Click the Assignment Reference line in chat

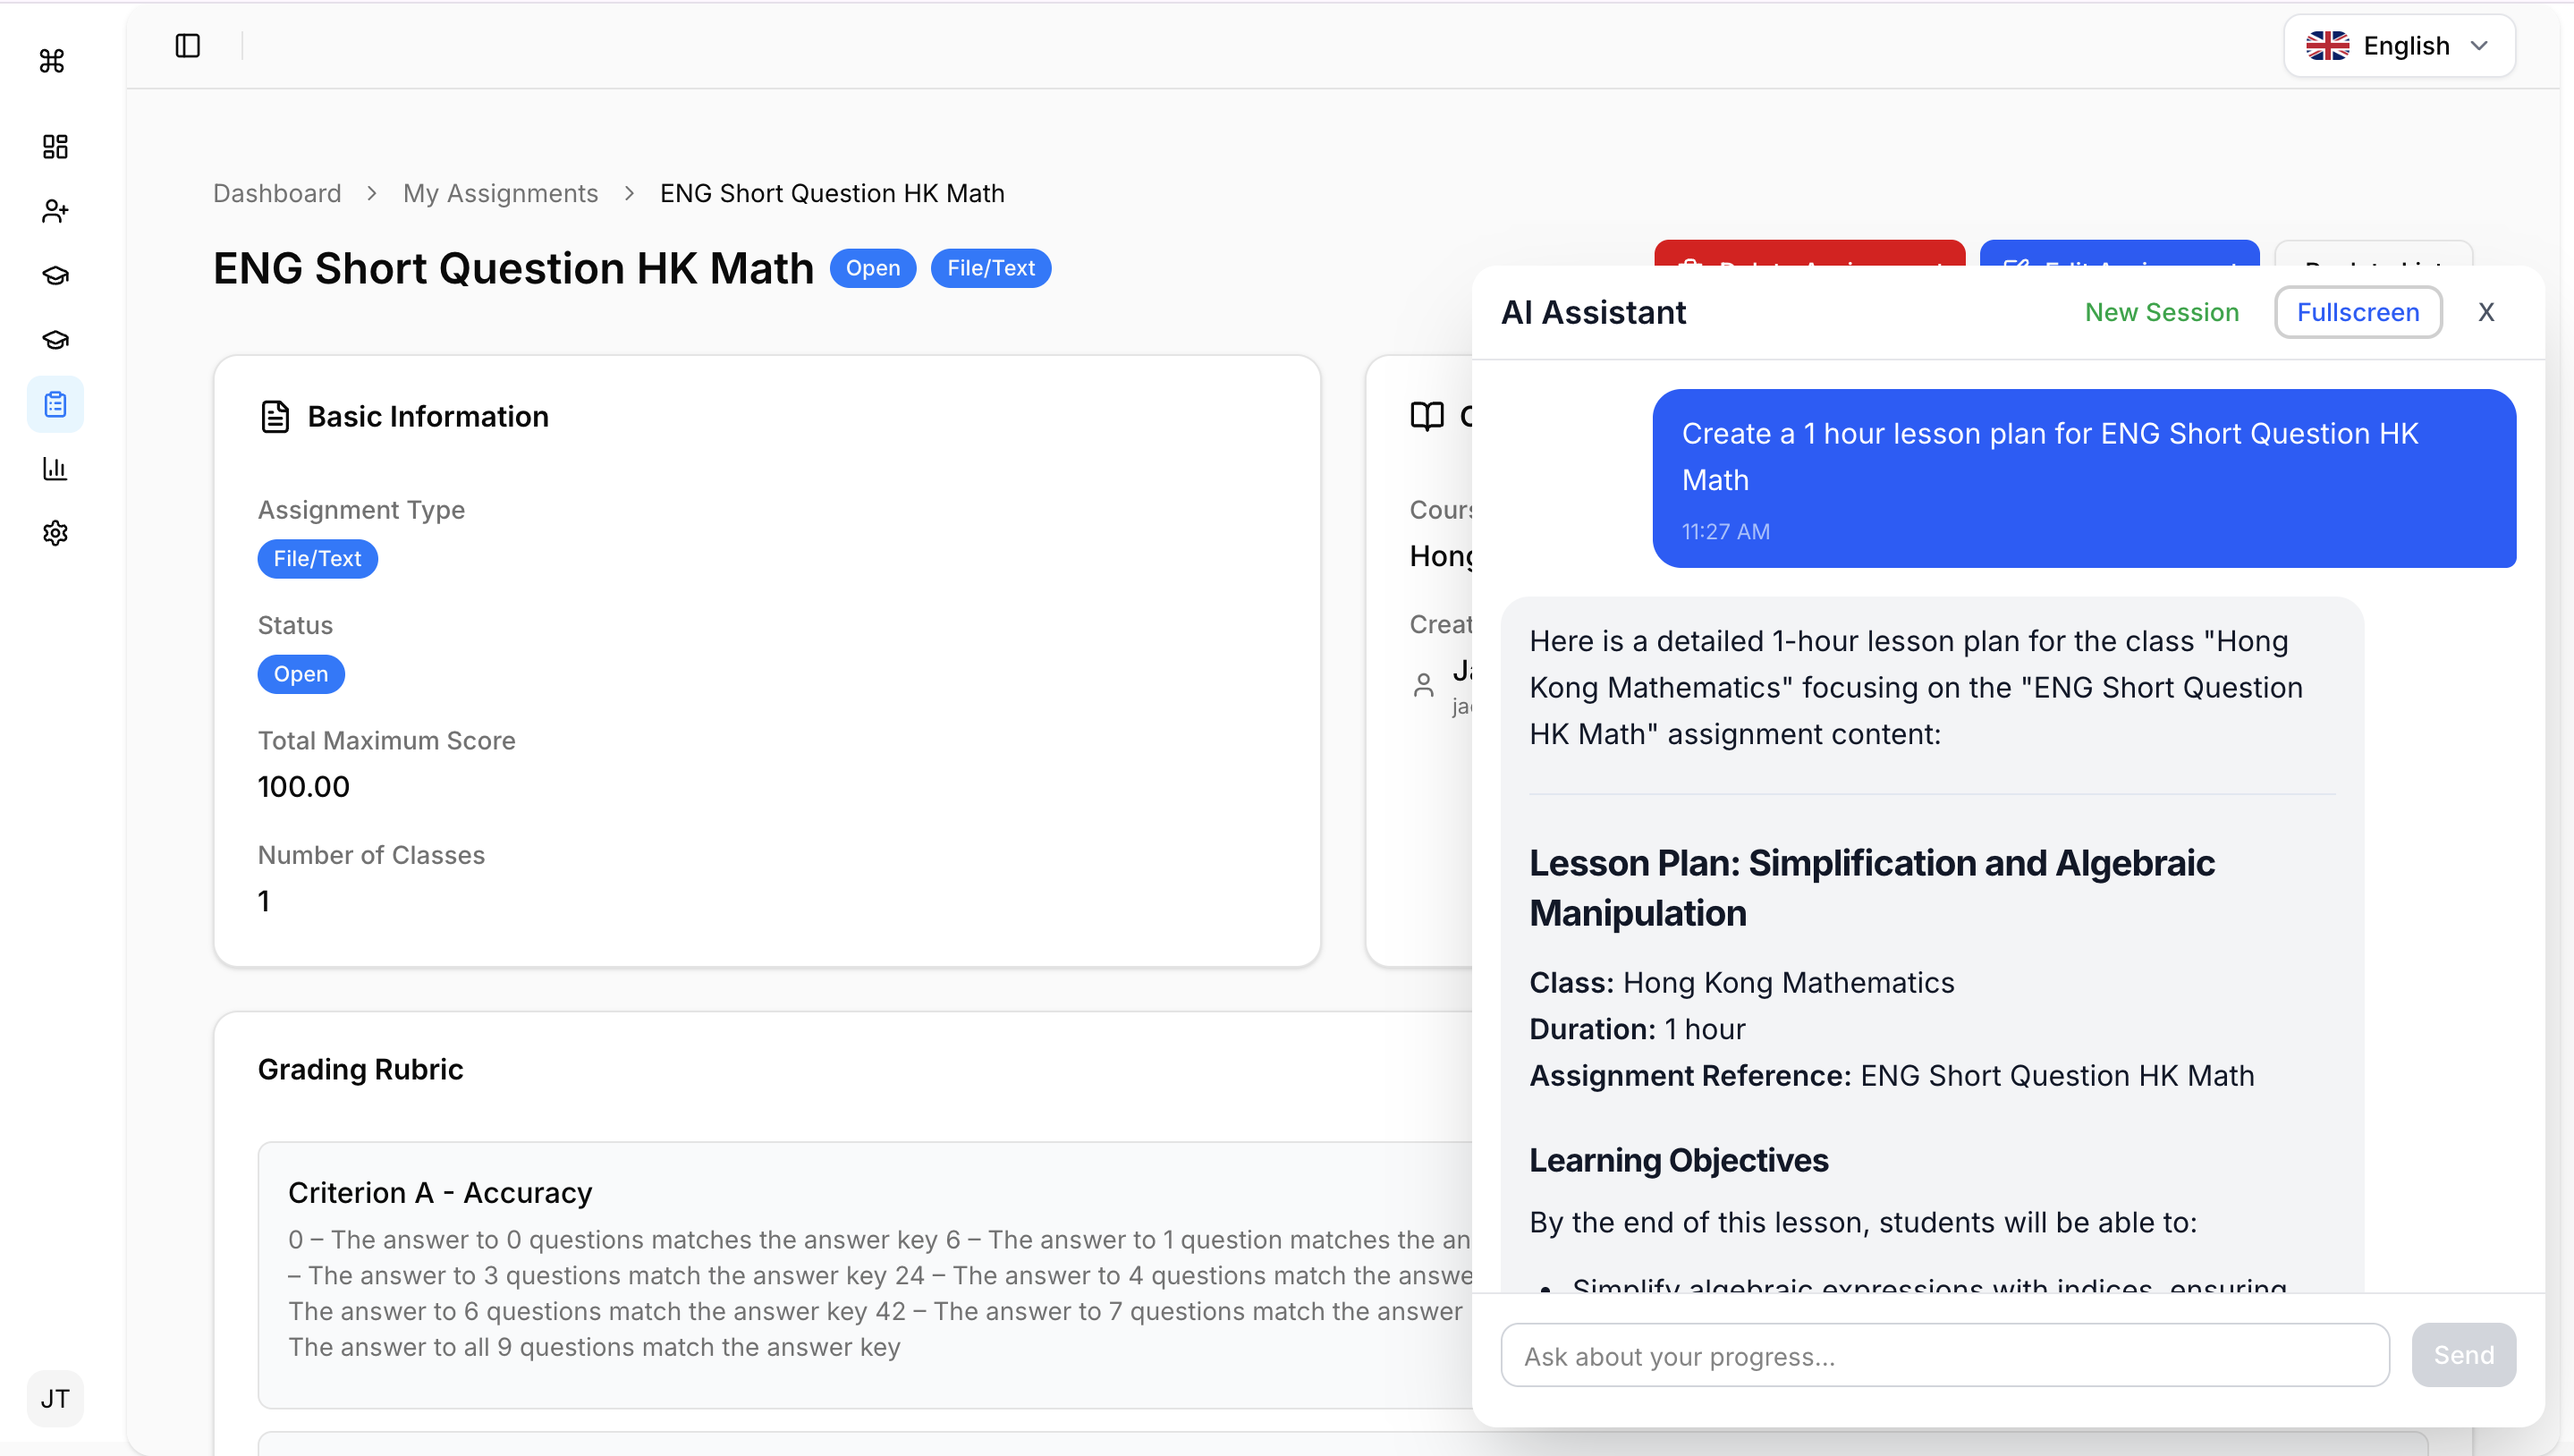point(1891,1075)
